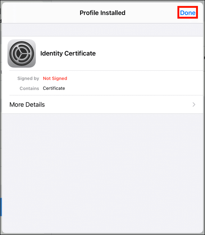Click the empty gray area below More Details
The width and height of the screenshot is (205, 235).
pos(102,172)
